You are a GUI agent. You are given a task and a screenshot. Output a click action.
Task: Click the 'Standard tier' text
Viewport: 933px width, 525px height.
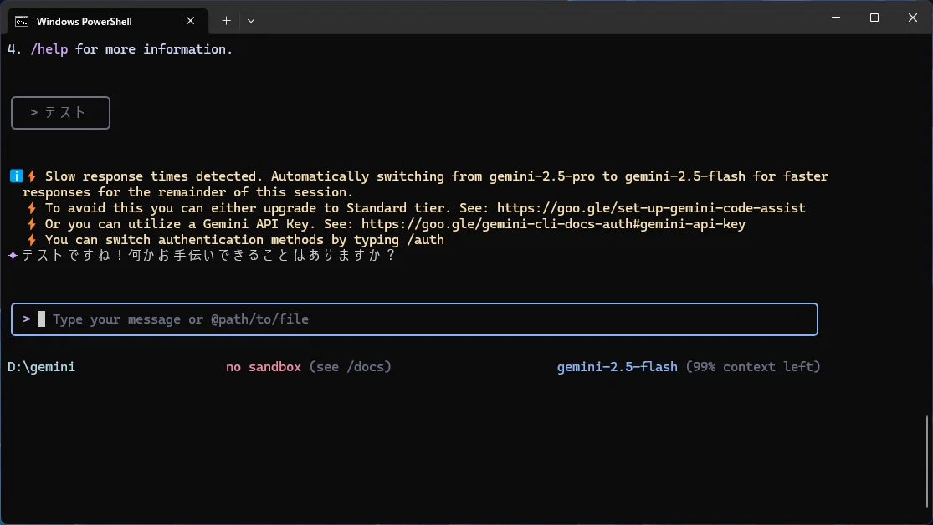coord(395,208)
